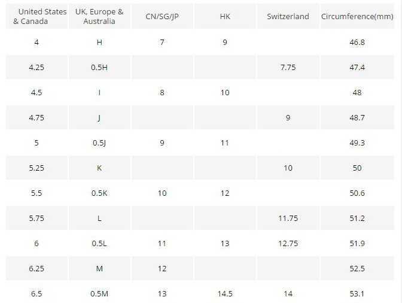Viewport: 402px width, 303px height.
Task: Select the 11.75 Switzerland cell
Action: point(288,218)
